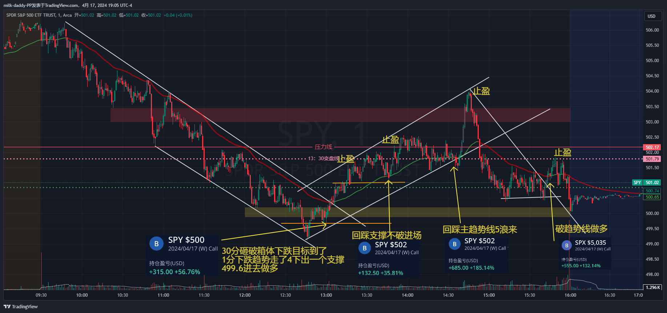
Task: Click the 回踩主趋势线5浪来 annotation
Action: (479, 229)
